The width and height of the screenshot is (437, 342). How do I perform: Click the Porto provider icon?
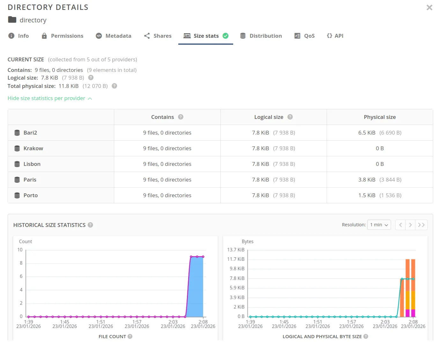pyautogui.click(x=17, y=195)
